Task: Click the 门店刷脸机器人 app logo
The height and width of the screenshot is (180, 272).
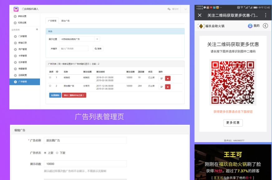Action: coord(16,9)
